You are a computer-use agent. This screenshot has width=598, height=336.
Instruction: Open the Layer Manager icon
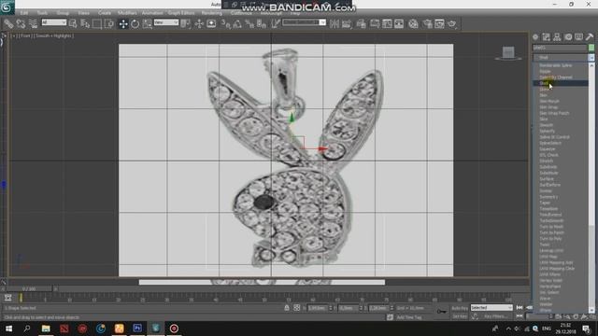coord(362,23)
